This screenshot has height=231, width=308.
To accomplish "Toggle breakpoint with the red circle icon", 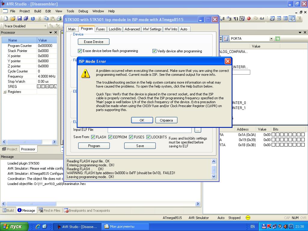I will [x=249, y=19].
